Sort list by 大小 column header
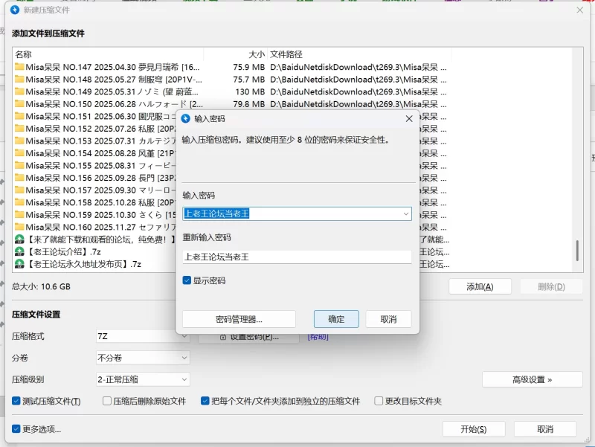The image size is (595, 447). [x=256, y=54]
